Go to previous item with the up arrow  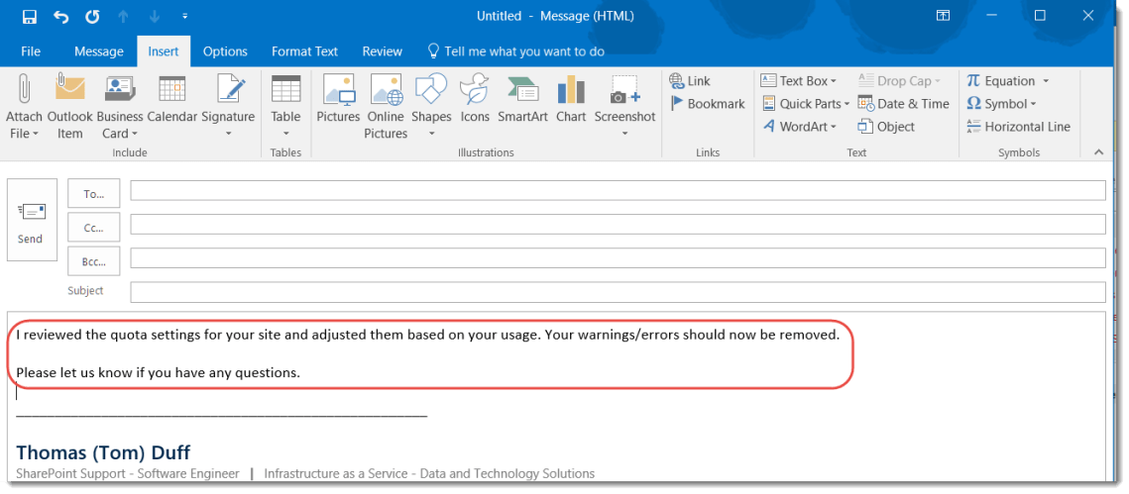[123, 16]
